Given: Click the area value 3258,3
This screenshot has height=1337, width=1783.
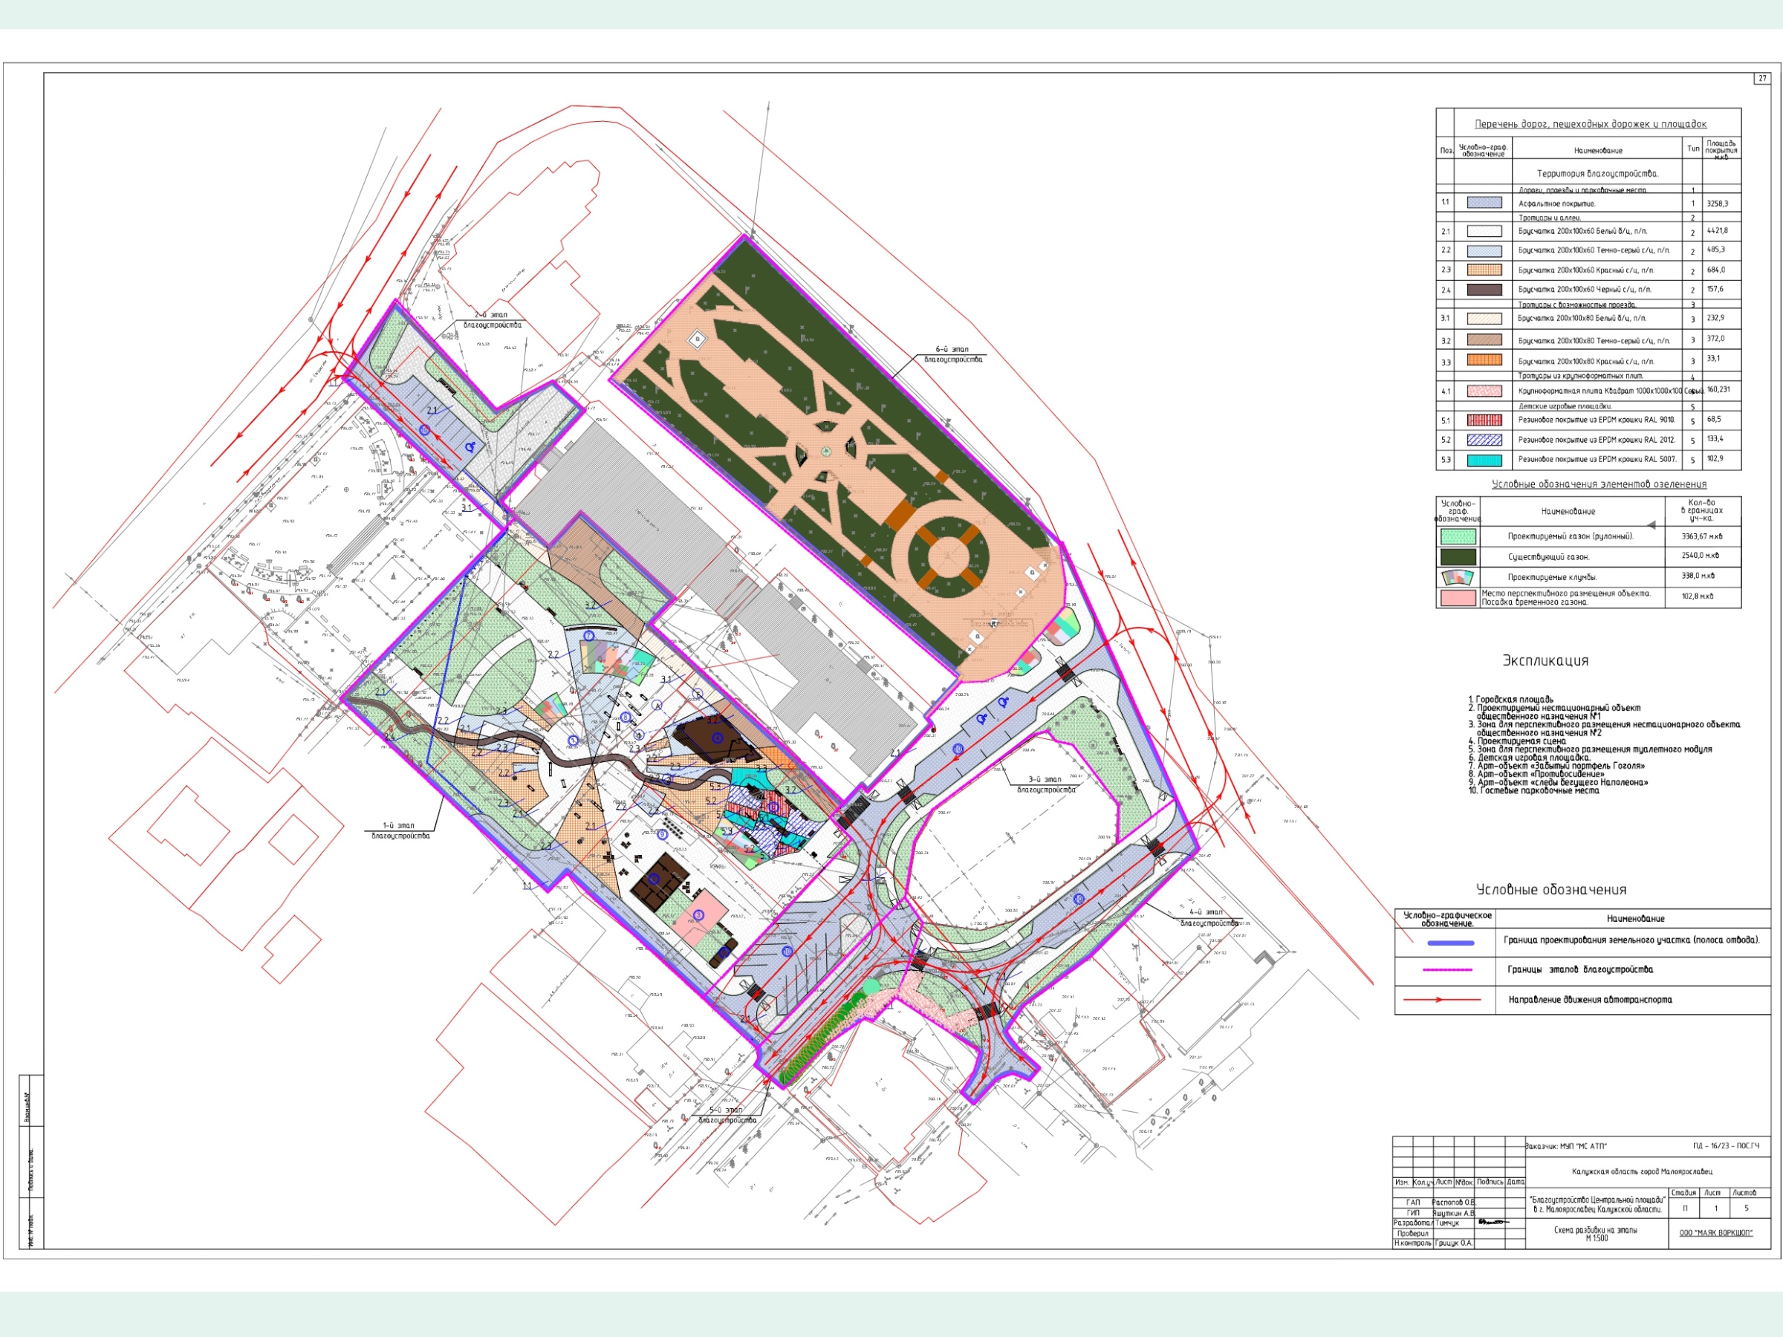Looking at the screenshot, I should coord(1717,204).
